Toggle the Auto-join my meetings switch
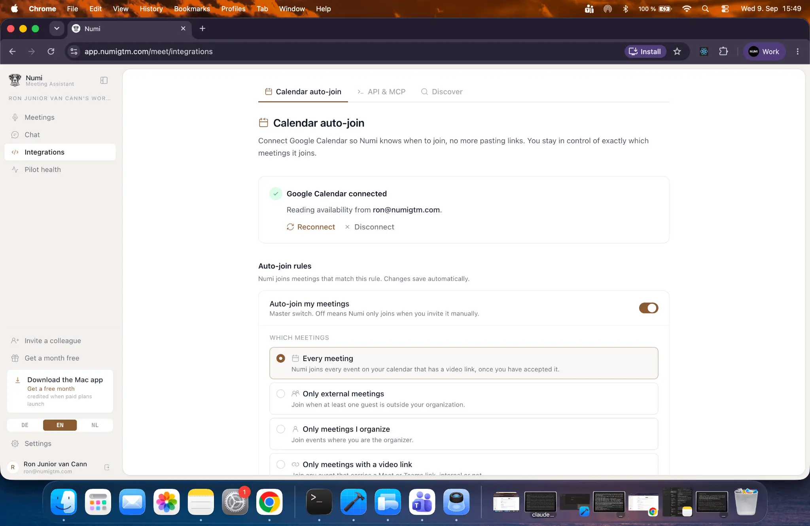This screenshot has width=810, height=526. pyautogui.click(x=649, y=308)
